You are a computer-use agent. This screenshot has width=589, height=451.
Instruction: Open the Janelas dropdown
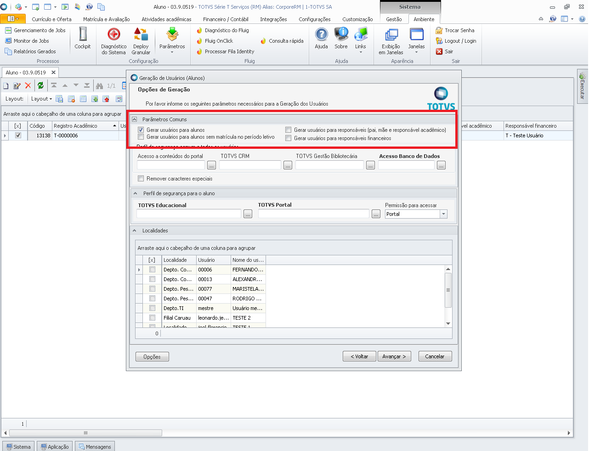coord(416,41)
